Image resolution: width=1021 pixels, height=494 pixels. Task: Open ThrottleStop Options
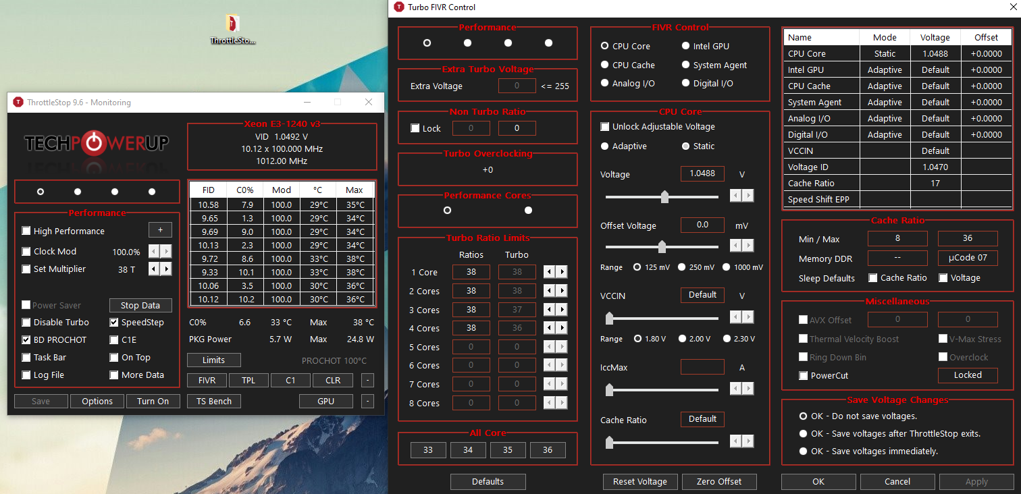(x=97, y=402)
